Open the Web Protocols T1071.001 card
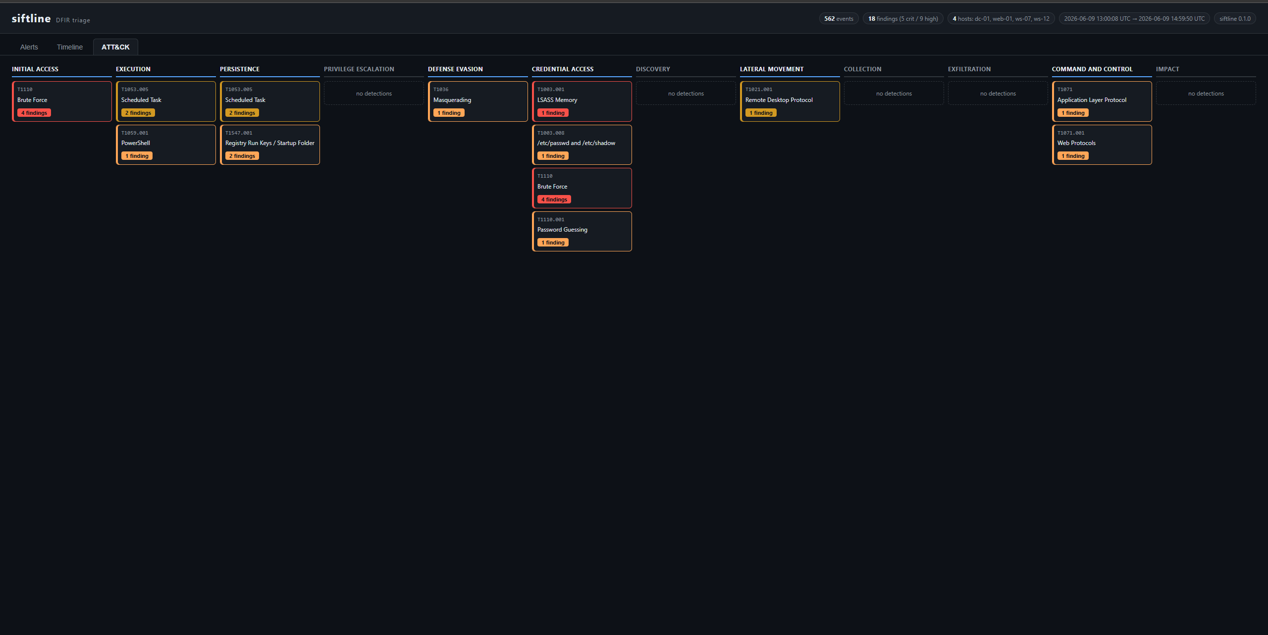The width and height of the screenshot is (1268, 635). [1102, 145]
